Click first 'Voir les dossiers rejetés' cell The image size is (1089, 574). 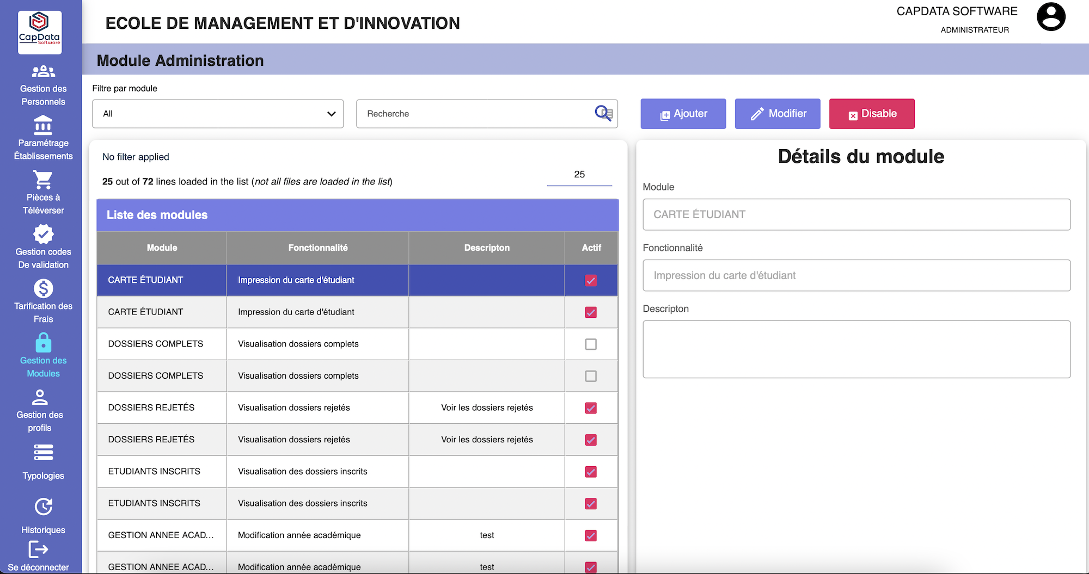487,408
